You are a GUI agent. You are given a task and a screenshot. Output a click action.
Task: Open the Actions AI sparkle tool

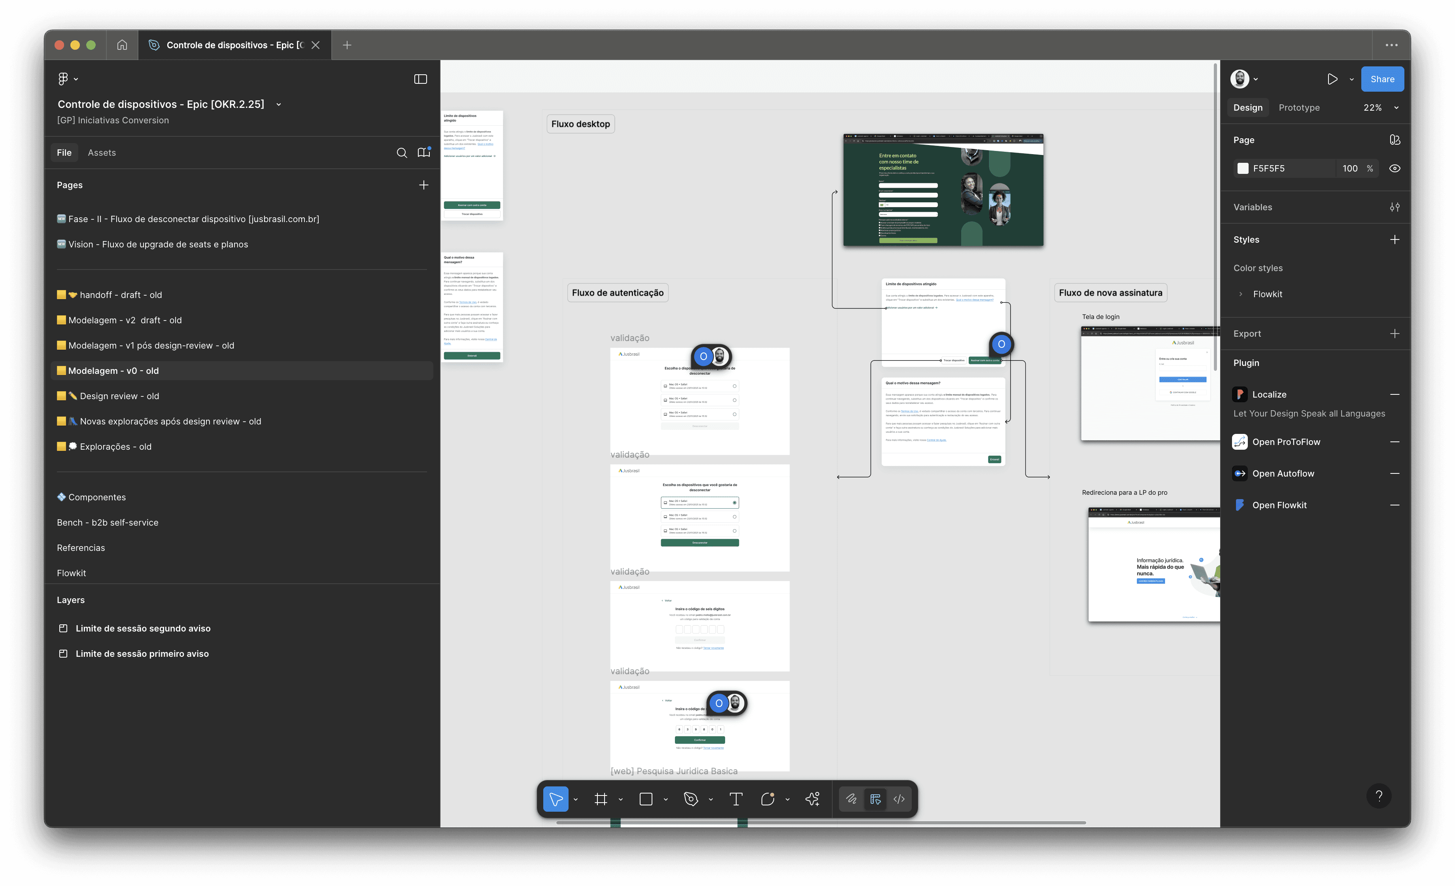click(x=813, y=799)
